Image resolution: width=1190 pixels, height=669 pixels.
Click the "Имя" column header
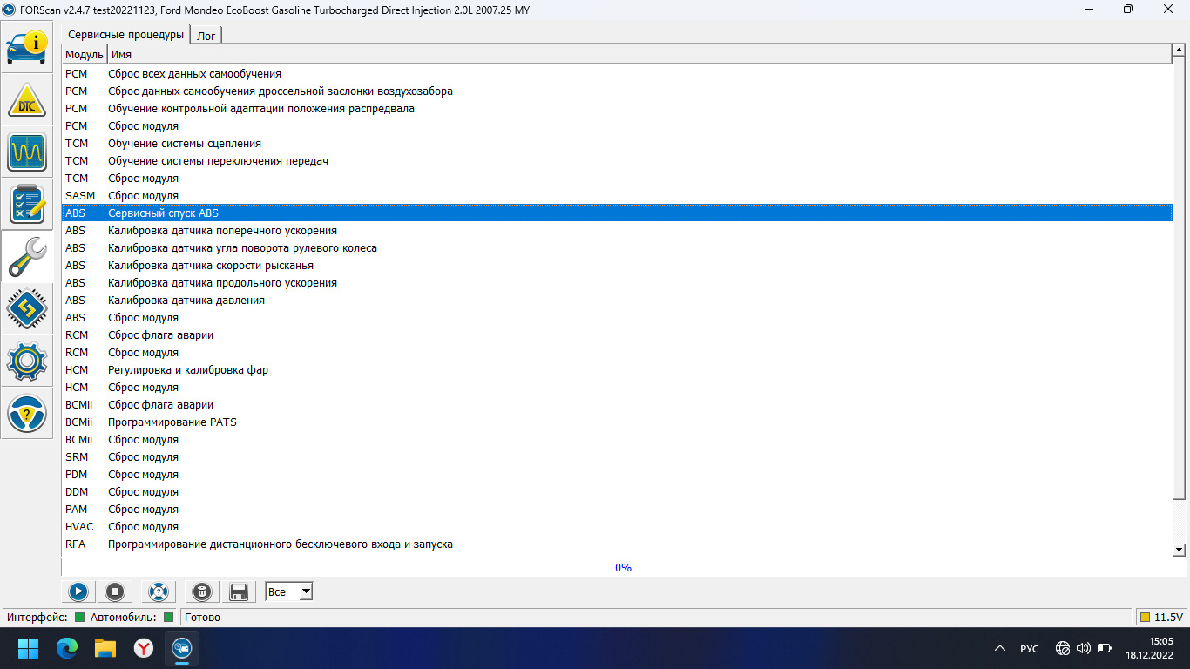click(x=639, y=54)
